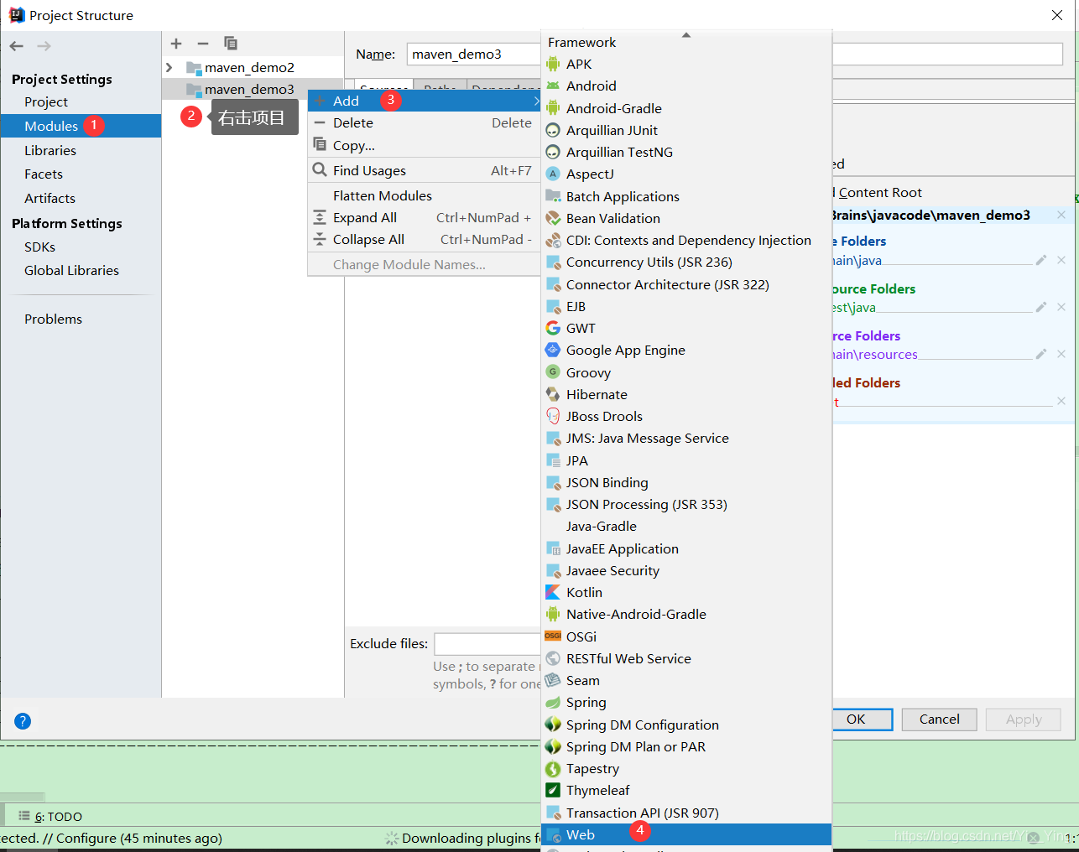1079x852 pixels.
Task: Click the Tapestry framework icon
Action: pyautogui.click(x=553, y=768)
